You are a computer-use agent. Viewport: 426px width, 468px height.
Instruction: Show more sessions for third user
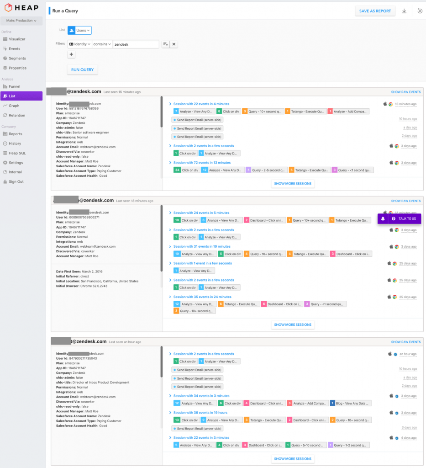pyautogui.click(x=292, y=459)
